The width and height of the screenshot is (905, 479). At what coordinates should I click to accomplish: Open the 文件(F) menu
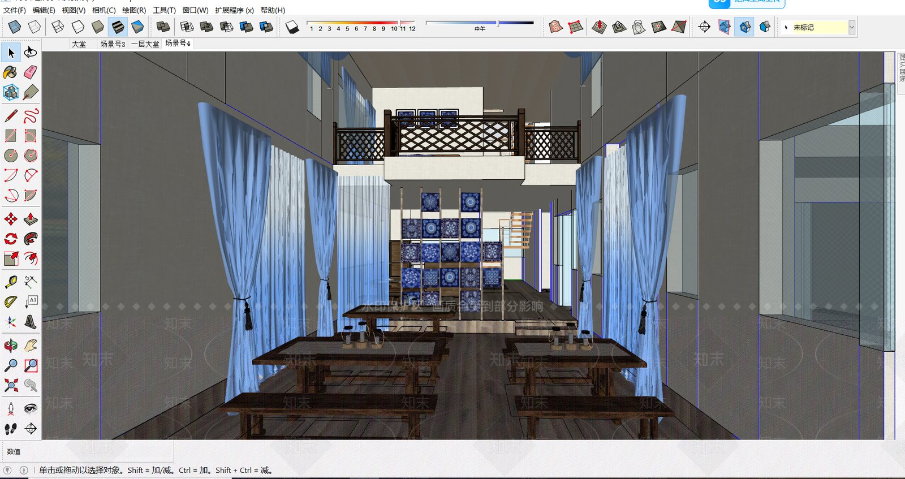click(x=14, y=10)
